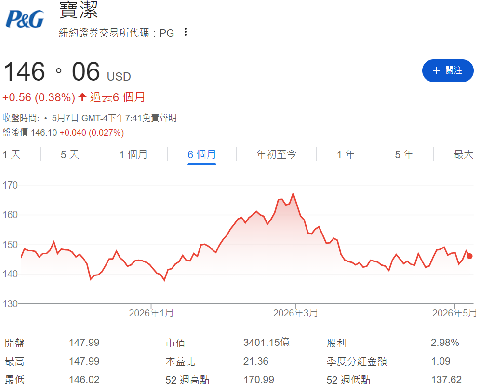The height and width of the screenshot is (385, 480).
Task: Click the 140 y-axis label
Action: (x=10, y=274)
